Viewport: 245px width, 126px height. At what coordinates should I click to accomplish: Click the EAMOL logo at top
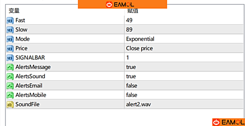click(122, 4)
